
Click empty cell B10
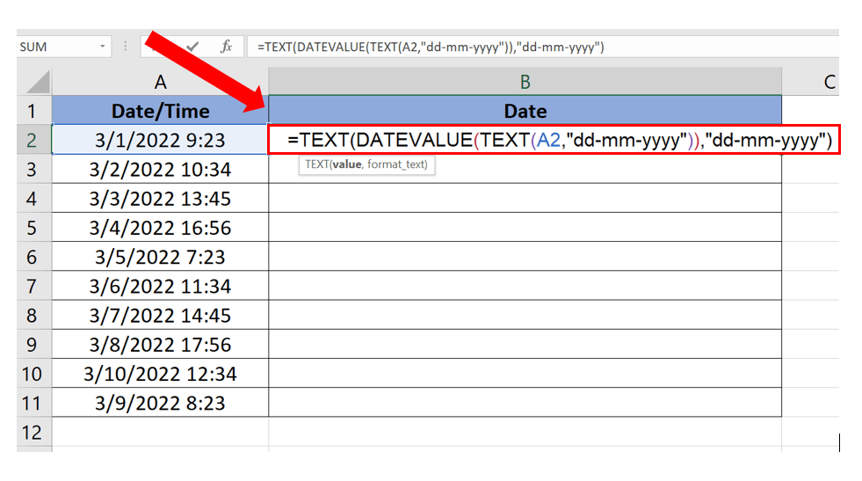pos(525,375)
